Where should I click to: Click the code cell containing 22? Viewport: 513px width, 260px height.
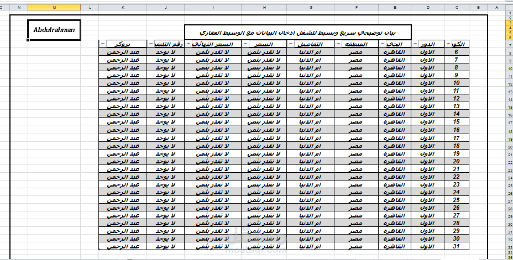coord(457,177)
